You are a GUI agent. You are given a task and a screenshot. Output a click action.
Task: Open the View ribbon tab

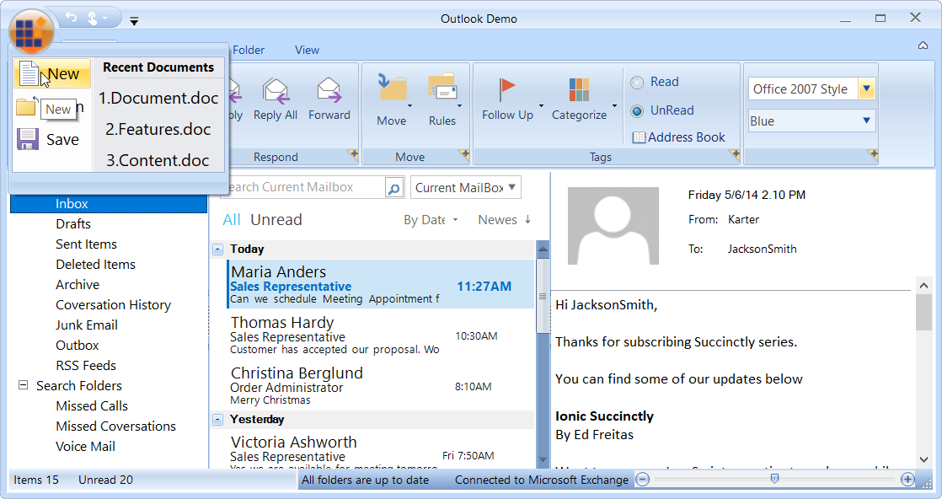(x=307, y=50)
